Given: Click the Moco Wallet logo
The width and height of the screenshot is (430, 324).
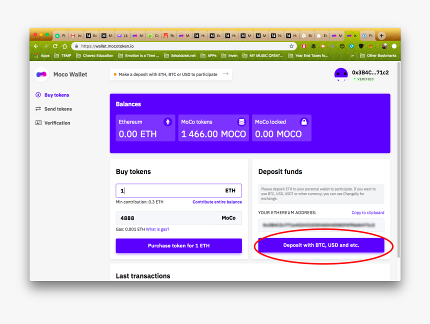Looking at the screenshot, I should [41, 74].
